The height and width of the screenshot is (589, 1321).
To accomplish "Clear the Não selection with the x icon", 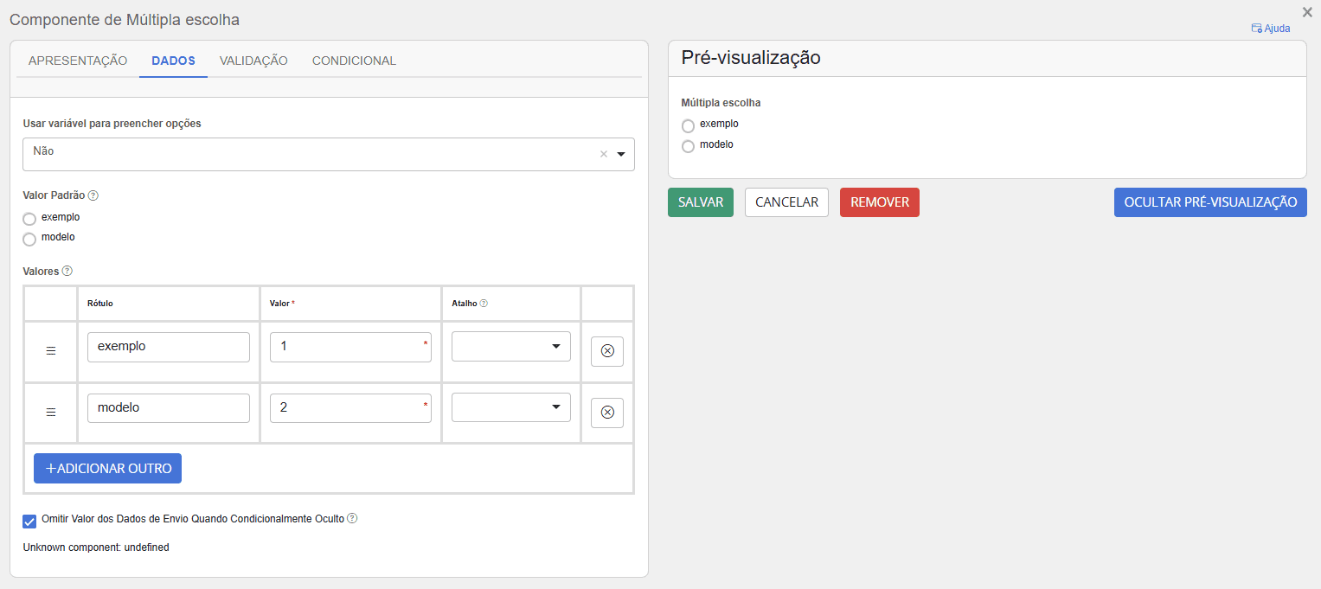I will (x=604, y=154).
